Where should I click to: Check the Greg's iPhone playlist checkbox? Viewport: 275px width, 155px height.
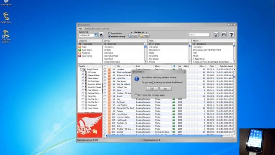click(81, 69)
